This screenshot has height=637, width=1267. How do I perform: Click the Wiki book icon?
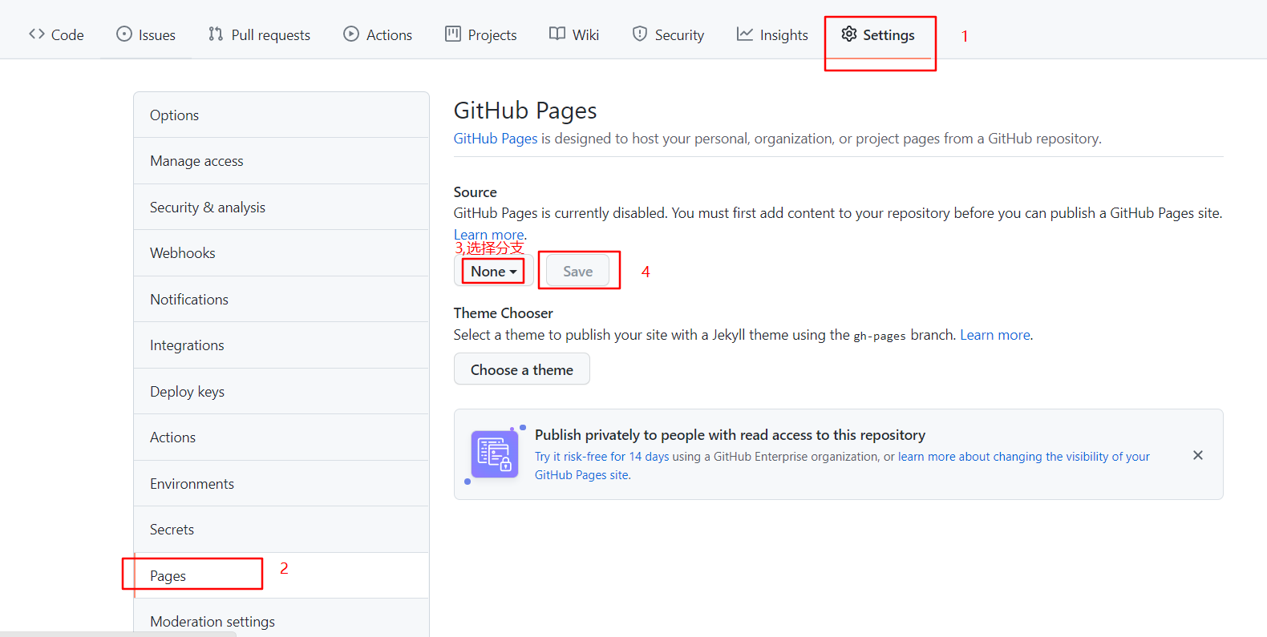tap(557, 34)
